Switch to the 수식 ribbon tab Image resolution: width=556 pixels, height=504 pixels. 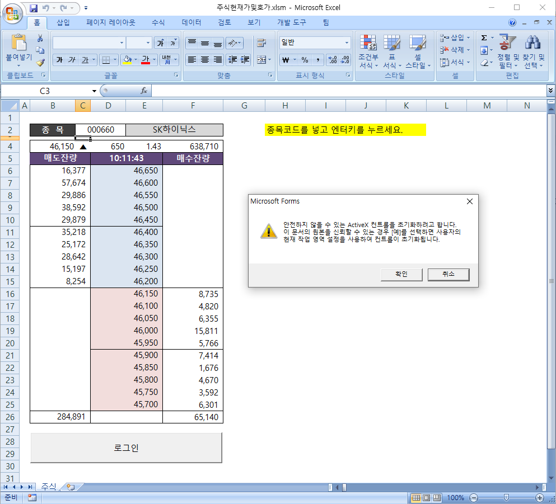coord(158,22)
